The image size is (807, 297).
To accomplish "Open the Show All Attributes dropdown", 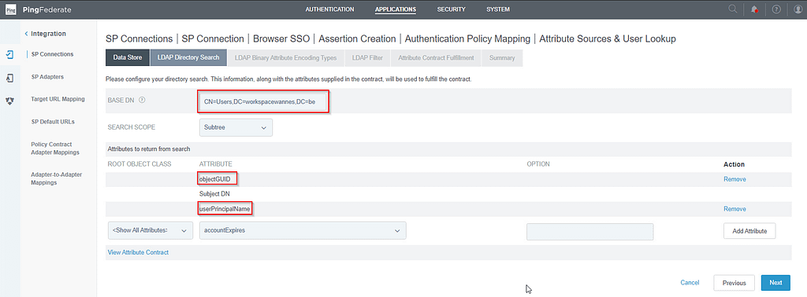I will click(x=151, y=230).
